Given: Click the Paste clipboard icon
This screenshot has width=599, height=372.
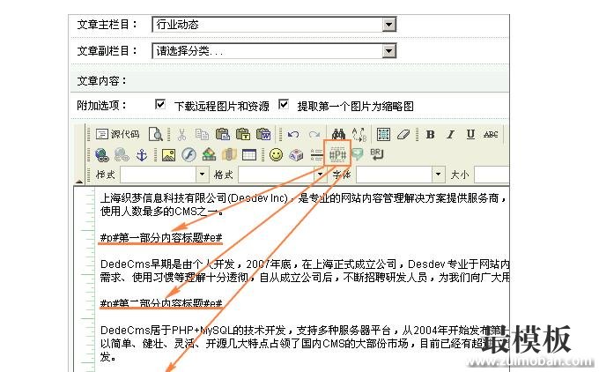Looking at the screenshot, I should tap(222, 134).
